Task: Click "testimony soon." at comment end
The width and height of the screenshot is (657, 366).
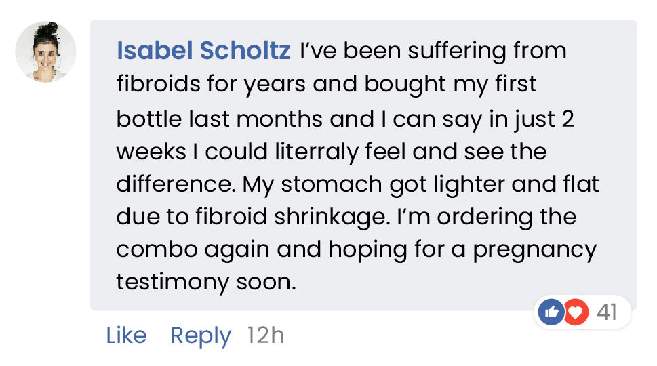Action: point(206,282)
